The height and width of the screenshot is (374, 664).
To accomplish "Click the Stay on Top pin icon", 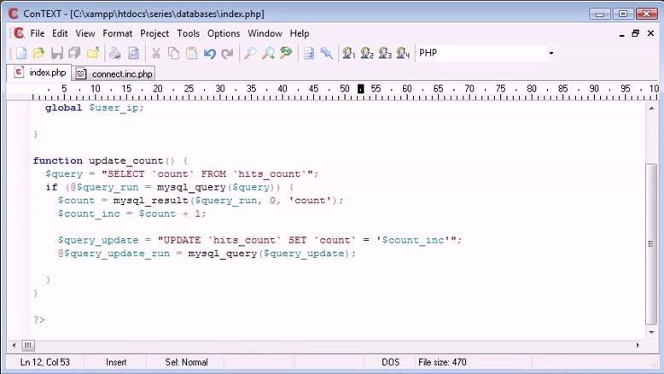I will pyautogui.click(x=327, y=53).
